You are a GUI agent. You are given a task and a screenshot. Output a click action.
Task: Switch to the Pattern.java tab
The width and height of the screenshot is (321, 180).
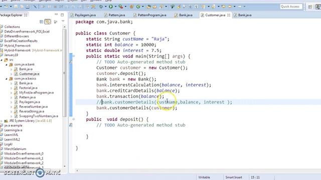coord(115,15)
